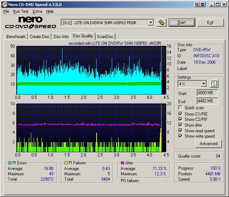Click the PO failures label
This screenshot has width=229, height=197.
pyautogui.click(x=130, y=181)
